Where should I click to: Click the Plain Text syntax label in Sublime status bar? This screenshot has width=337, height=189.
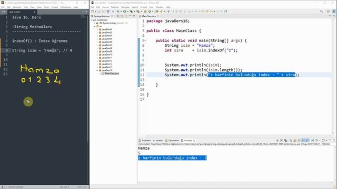[x=82, y=187]
